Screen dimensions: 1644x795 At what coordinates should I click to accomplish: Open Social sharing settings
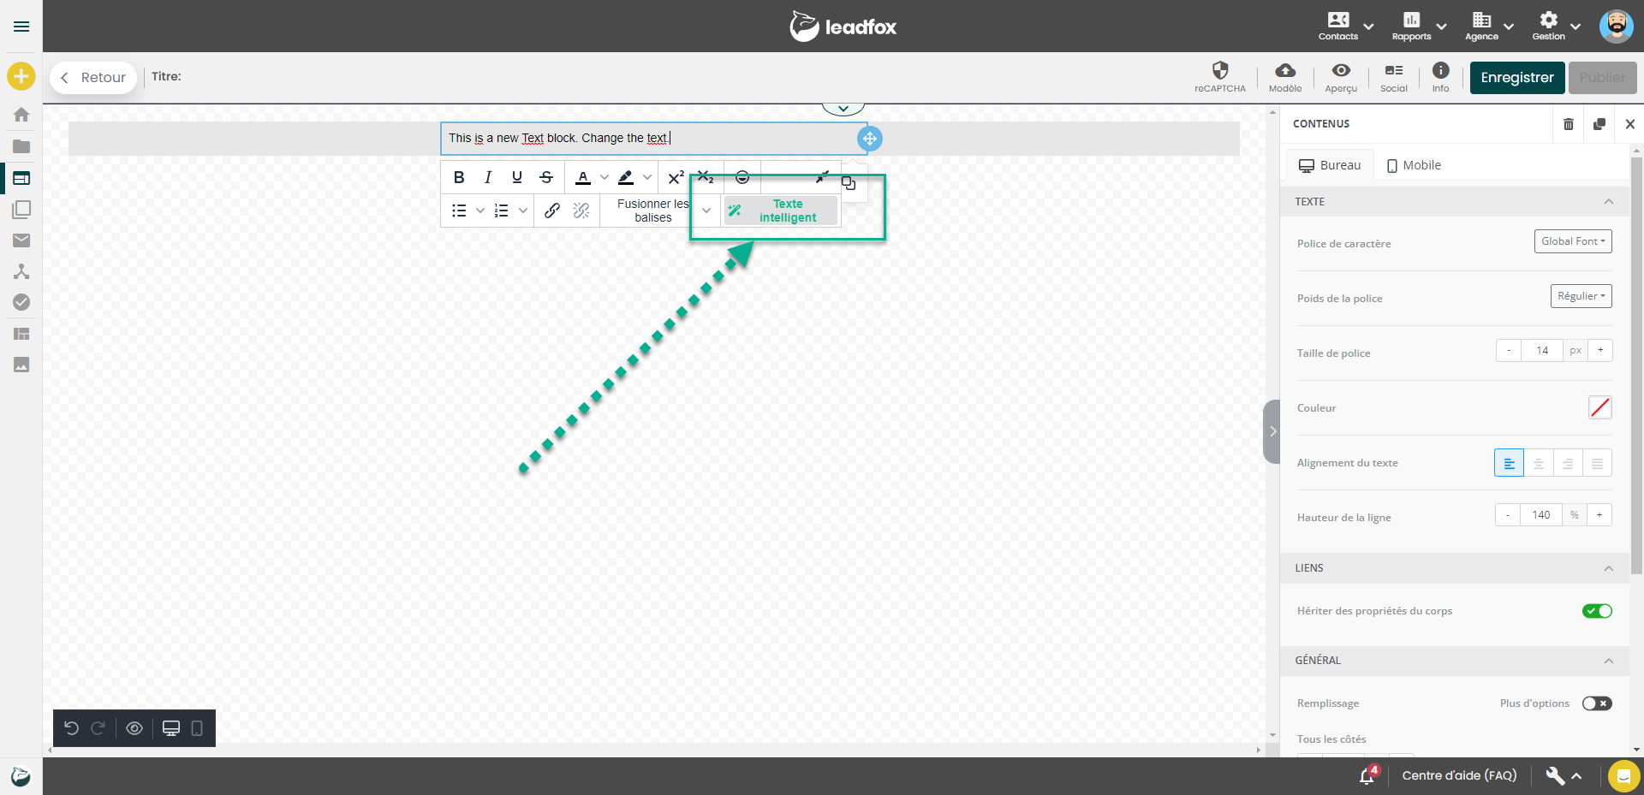[1393, 77]
